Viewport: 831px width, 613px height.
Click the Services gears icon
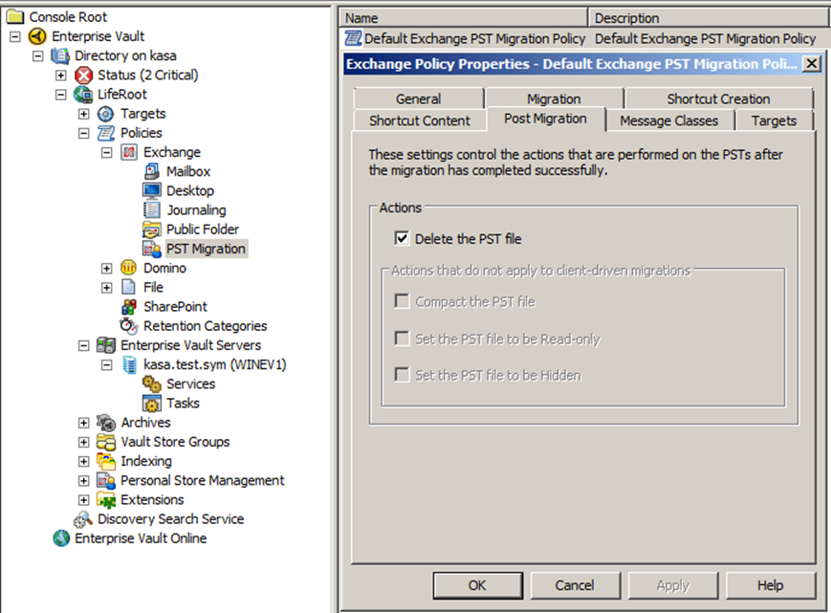152,383
